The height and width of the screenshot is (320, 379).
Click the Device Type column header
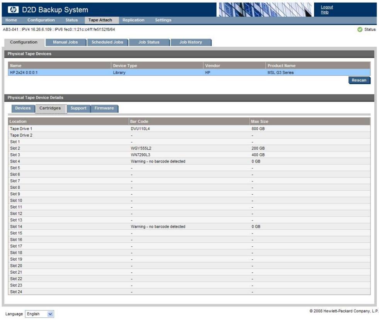click(x=157, y=66)
